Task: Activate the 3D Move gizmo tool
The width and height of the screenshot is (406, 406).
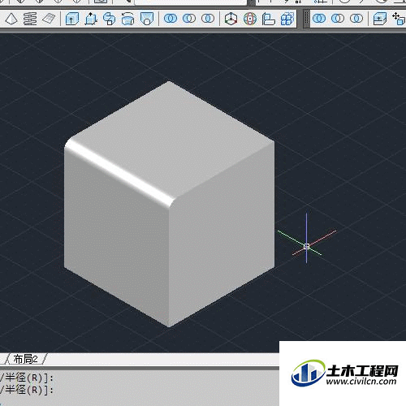Action: point(231,19)
